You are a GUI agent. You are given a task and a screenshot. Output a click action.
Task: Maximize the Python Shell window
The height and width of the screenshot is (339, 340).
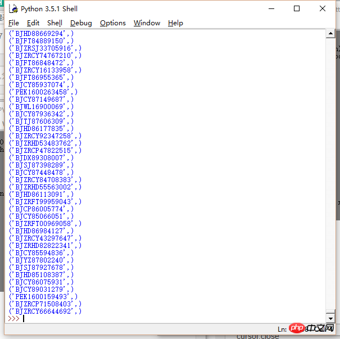click(297, 8)
